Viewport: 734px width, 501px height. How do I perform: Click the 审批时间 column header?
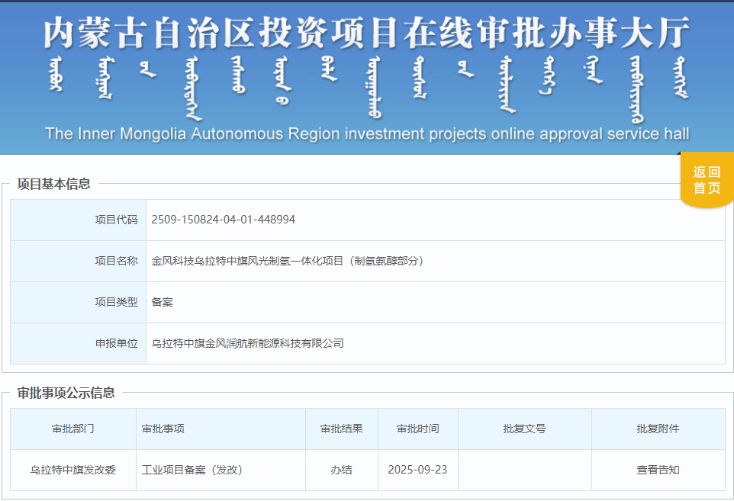click(x=417, y=429)
